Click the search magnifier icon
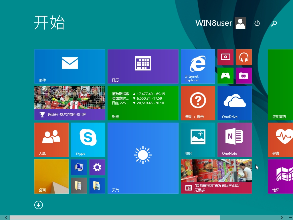This screenshot has height=220, width=293. 274,23
